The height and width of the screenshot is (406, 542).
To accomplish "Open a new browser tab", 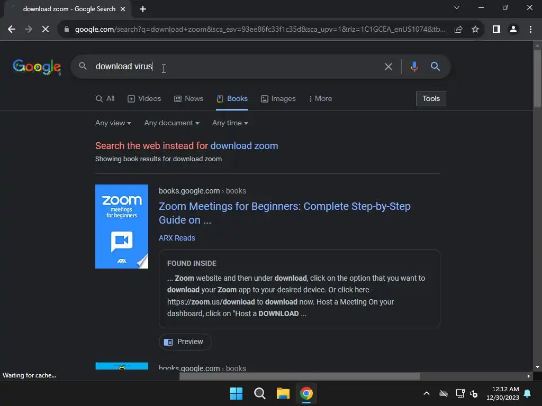I will tap(143, 9).
